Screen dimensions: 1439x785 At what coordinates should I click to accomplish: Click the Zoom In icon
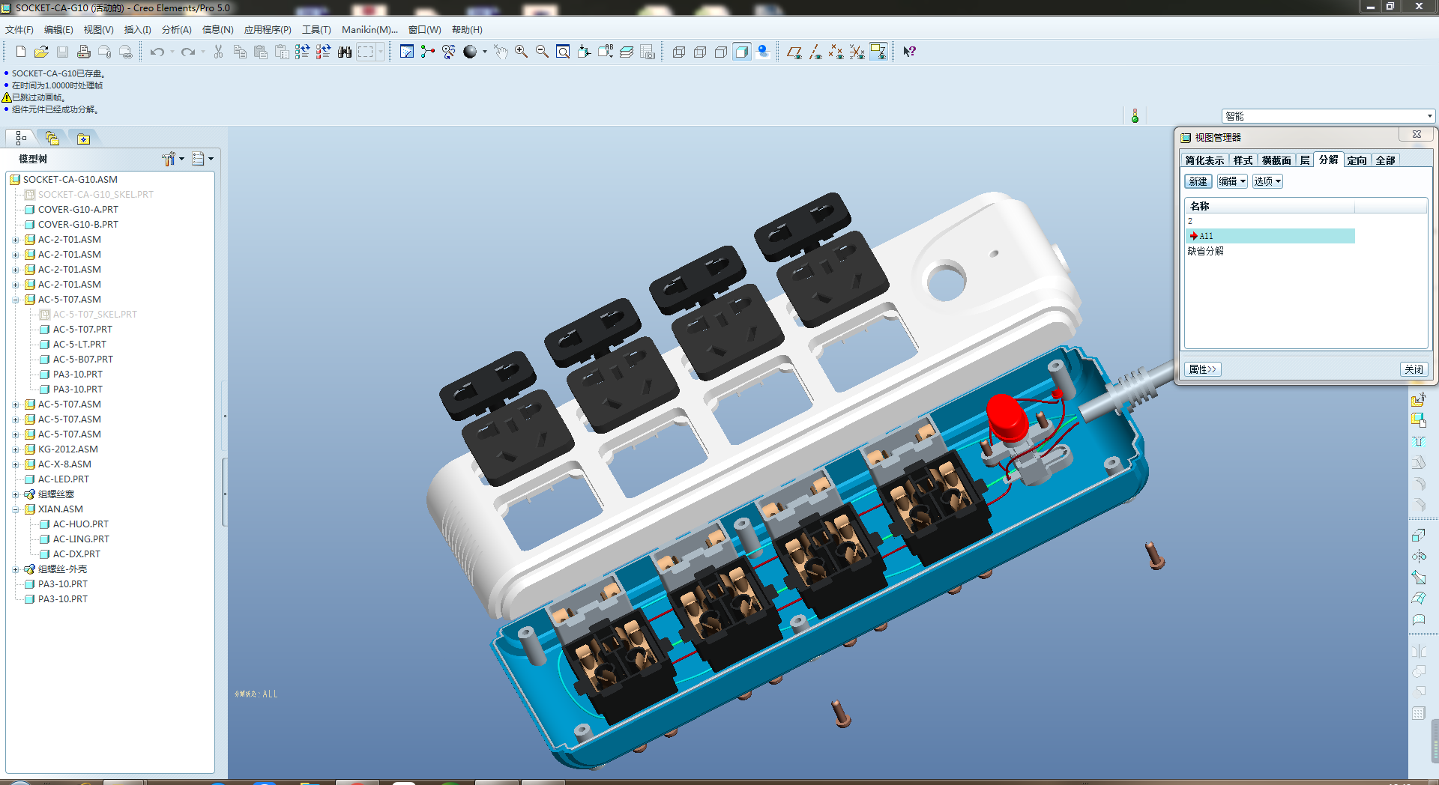click(521, 52)
